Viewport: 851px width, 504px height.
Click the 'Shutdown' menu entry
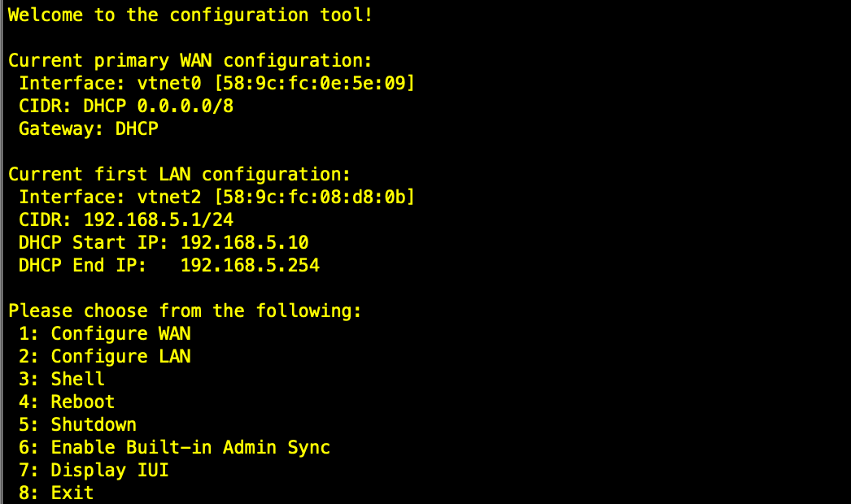pos(93,424)
